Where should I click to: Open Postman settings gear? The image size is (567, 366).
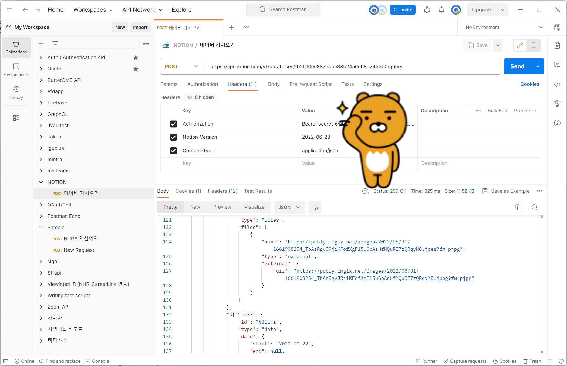point(427,10)
